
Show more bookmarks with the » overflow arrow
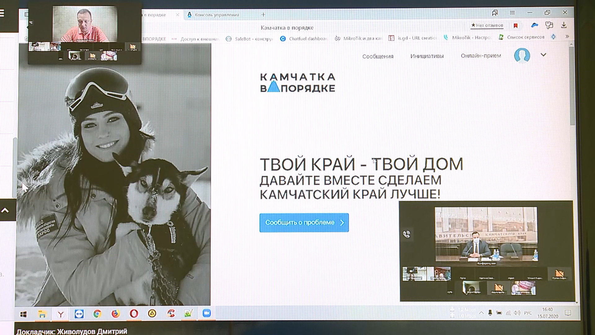click(567, 36)
